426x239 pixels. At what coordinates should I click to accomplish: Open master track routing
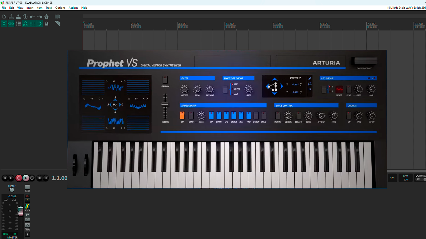[x=27, y=206]
